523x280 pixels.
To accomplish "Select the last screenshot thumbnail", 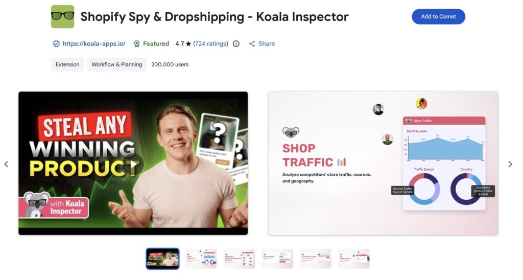I will [x=353, y=259].
